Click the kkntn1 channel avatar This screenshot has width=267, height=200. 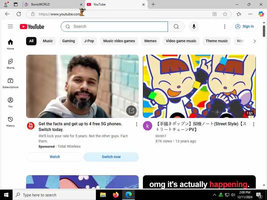[148, 126]
